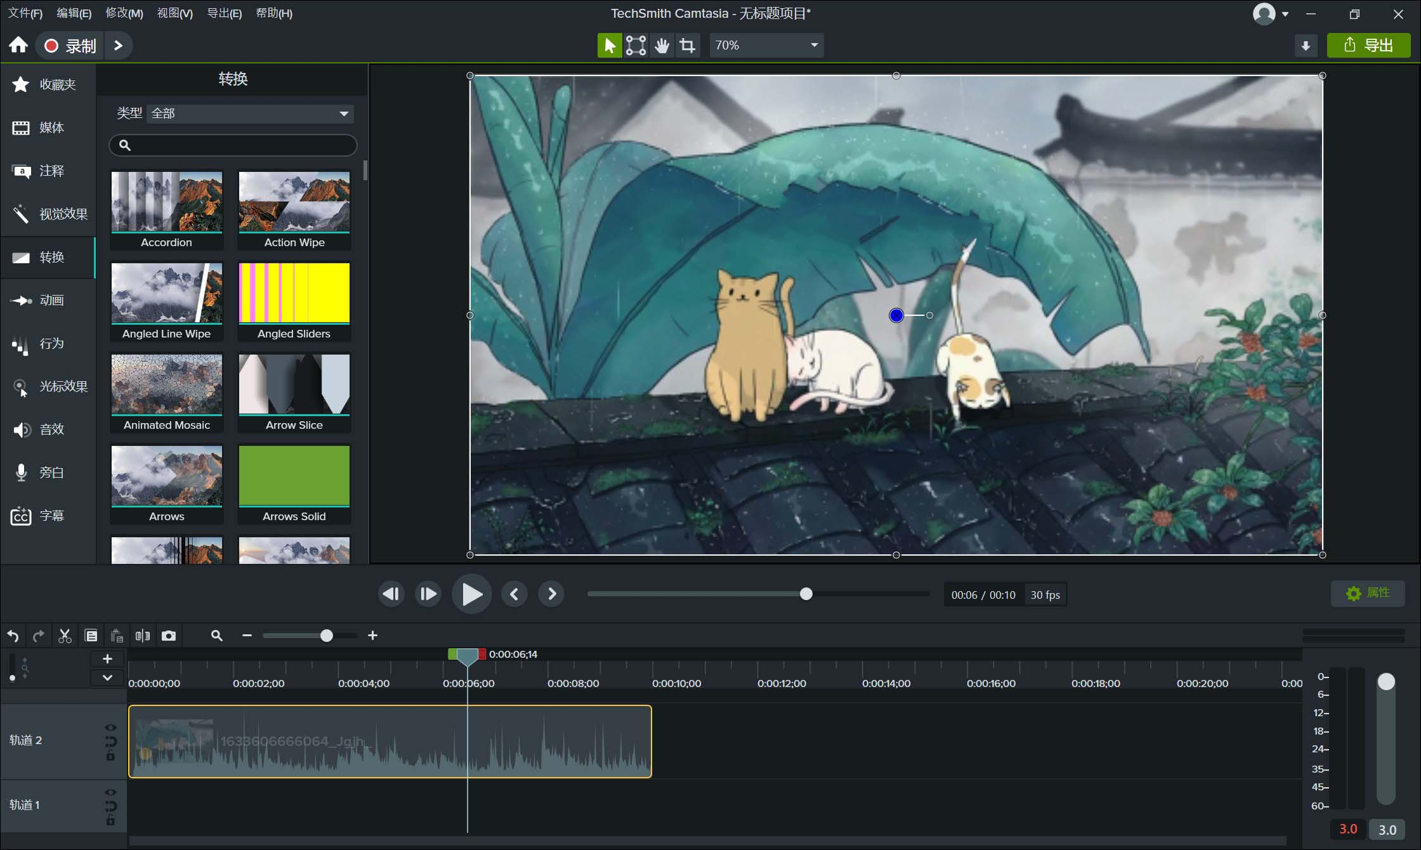Click the green 导出 export button
Viewport: 1421px width, 850px height.
(x=1369, y=46)
